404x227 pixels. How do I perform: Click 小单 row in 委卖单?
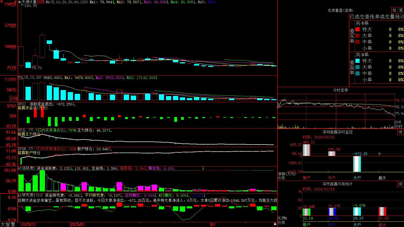click(380, 80)
